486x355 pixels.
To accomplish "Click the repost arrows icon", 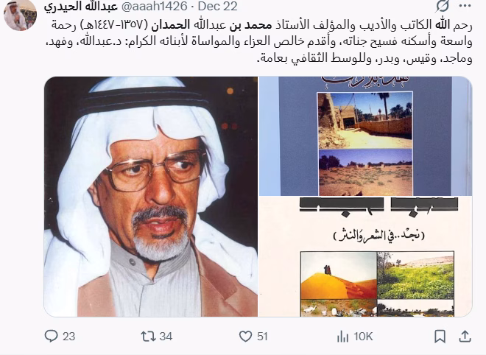I will [x=149, y=337].
